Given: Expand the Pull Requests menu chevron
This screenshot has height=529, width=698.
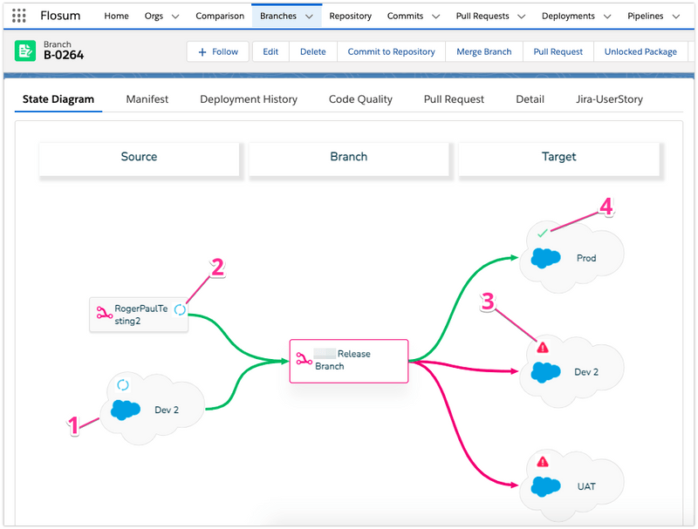Looking at the screenshot, I should click(x=521, y=17).
